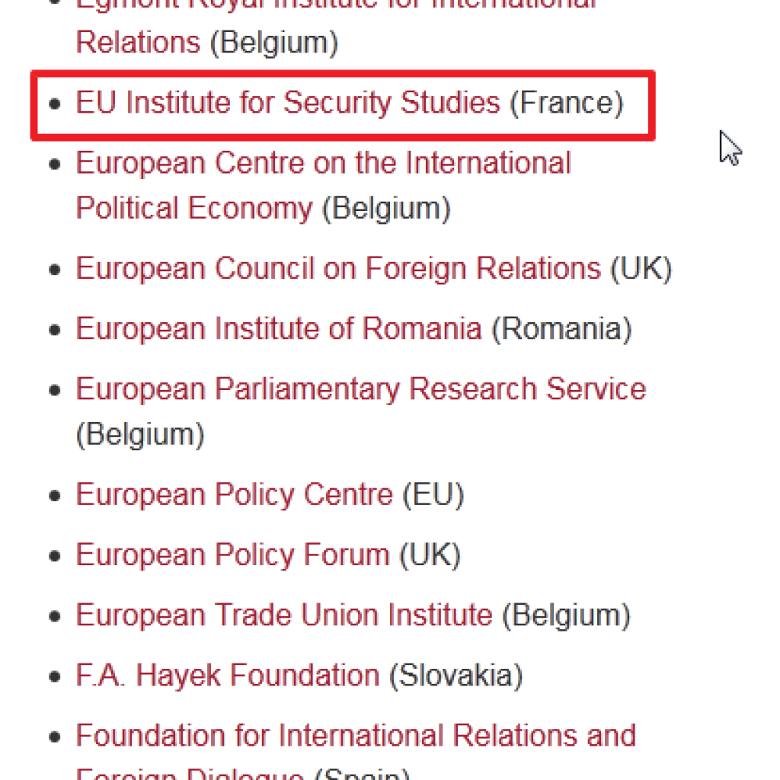The height and width of the screenshot is (780, 780).
Task: Click the Foreign Dialogue link fragment at bottom
Action: click(x=190, y=773)
